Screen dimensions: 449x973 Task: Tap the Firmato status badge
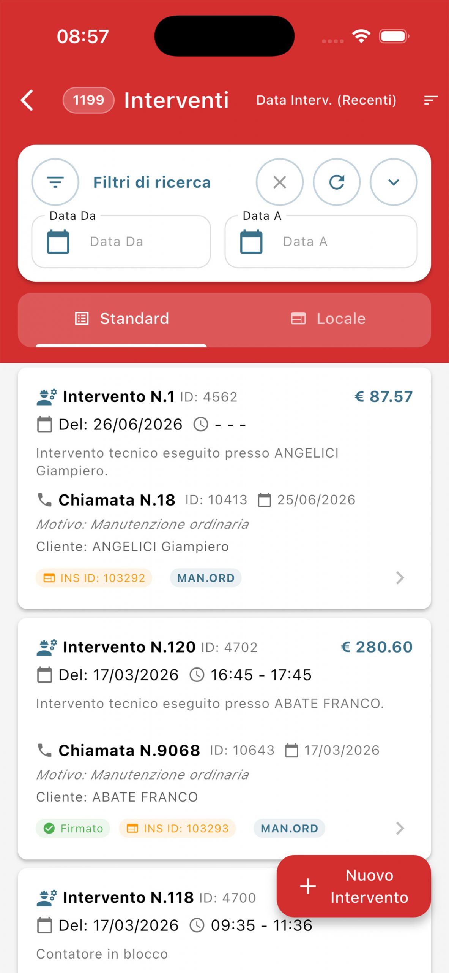coord(73,829)
